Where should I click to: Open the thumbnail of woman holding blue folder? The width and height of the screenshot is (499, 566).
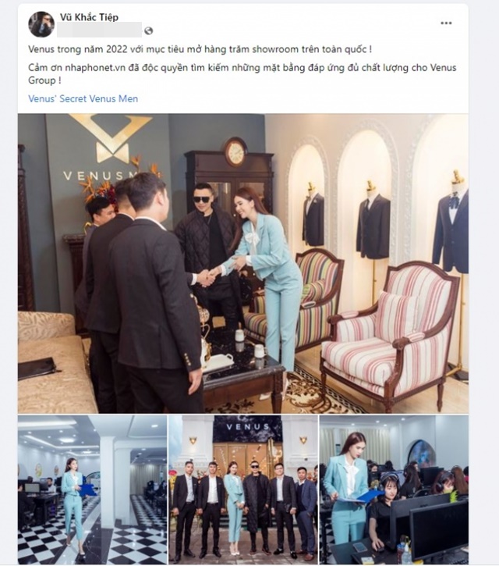(x=394, y=489)
